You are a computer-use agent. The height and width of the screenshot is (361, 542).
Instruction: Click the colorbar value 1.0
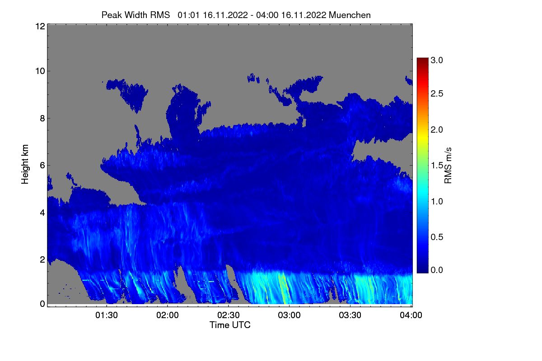[437, 201]
